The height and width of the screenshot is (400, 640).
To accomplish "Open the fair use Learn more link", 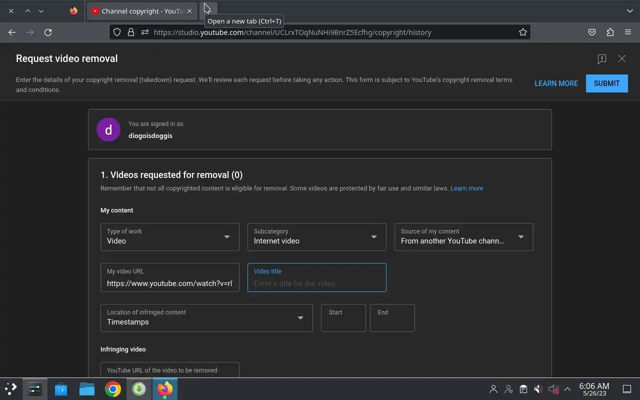I will tap(467, 188).
